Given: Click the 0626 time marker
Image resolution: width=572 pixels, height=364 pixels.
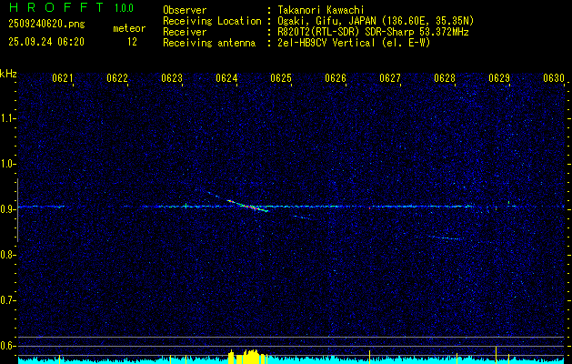Looking at the screenshot, I should coord(336,78).
